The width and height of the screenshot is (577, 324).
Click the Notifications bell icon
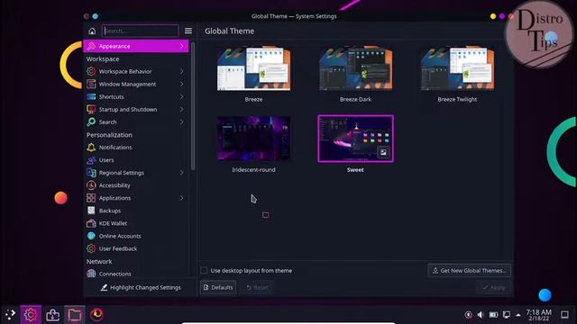91,148
